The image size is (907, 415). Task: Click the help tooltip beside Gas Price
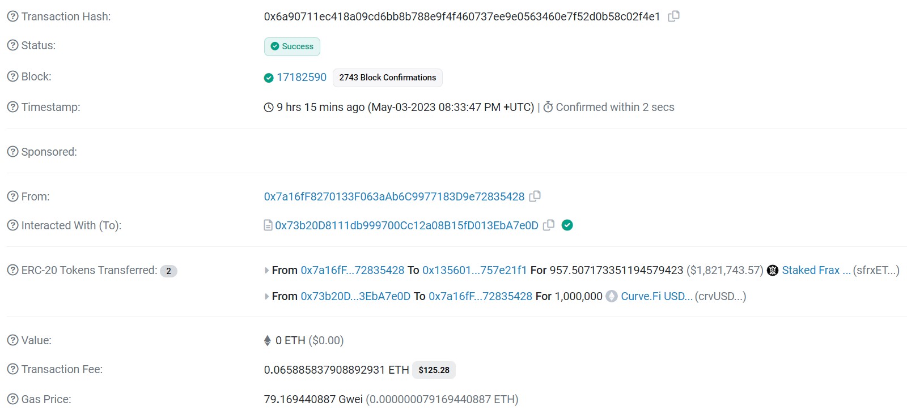[x=12, y=399]
